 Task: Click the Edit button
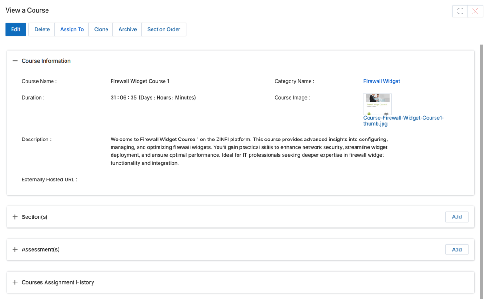16,29
